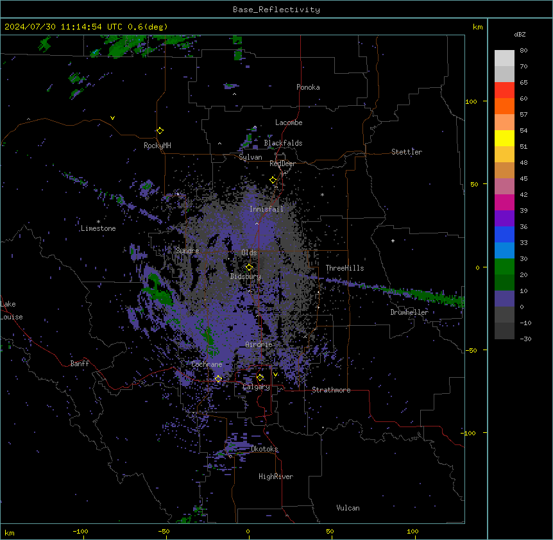Click the yellow station marker south of RedDeer
The height and width of the screenshot is (540, 553).
click(273, 180)
